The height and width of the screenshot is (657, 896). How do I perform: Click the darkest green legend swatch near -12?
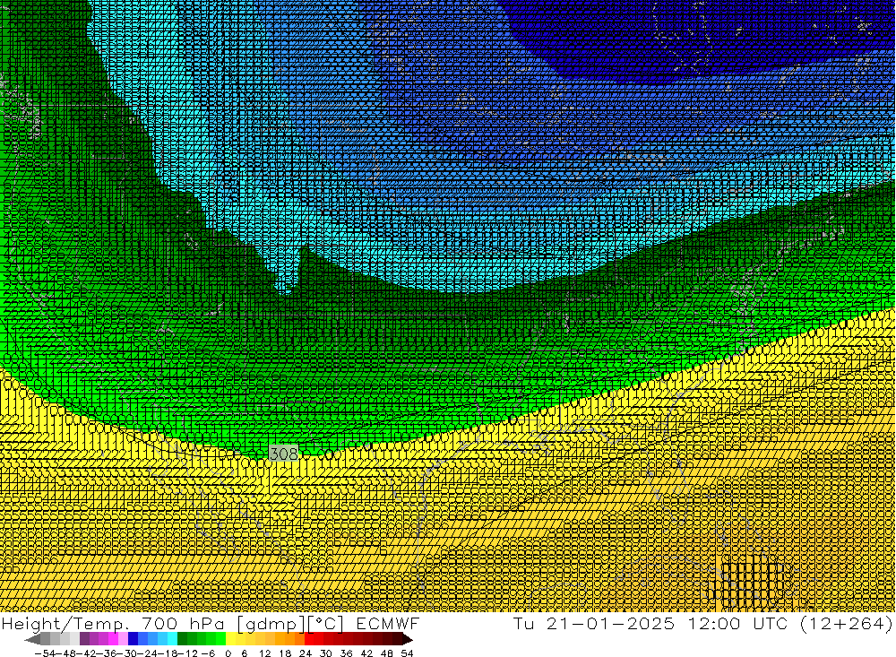tap(182, 639)
